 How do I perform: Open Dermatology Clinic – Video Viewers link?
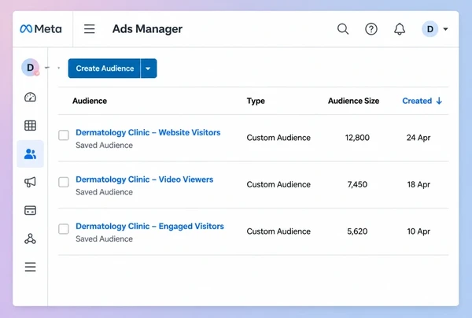tap(145, 179)
